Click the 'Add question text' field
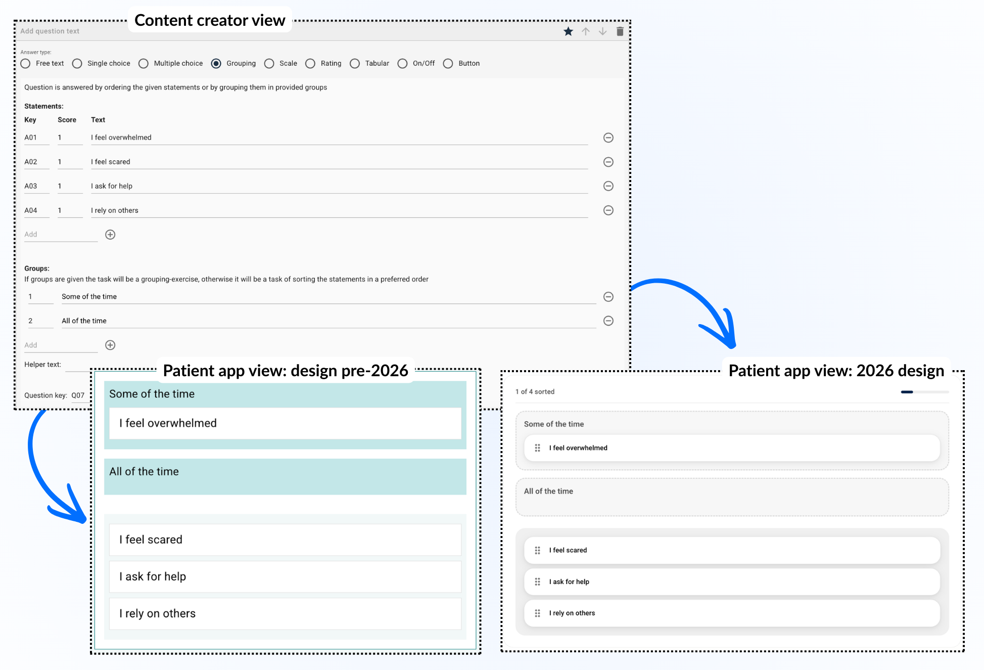 [50, 31]
